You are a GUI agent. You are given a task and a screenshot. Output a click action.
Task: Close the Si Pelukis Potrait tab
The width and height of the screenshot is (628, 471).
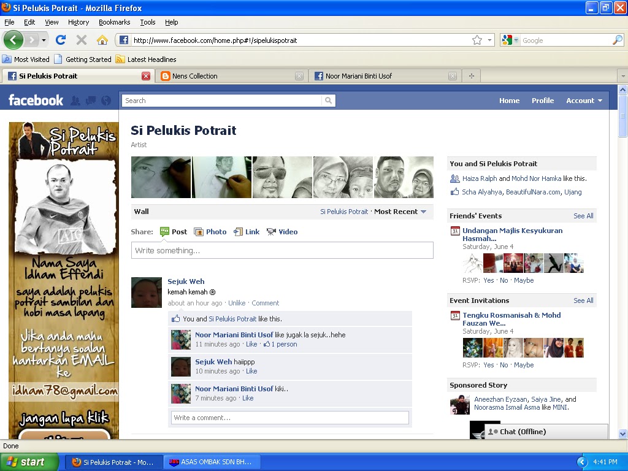[x=146, y=76]
